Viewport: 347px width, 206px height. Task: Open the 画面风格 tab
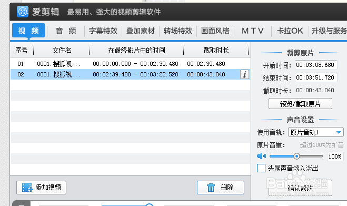pos(215,31)
